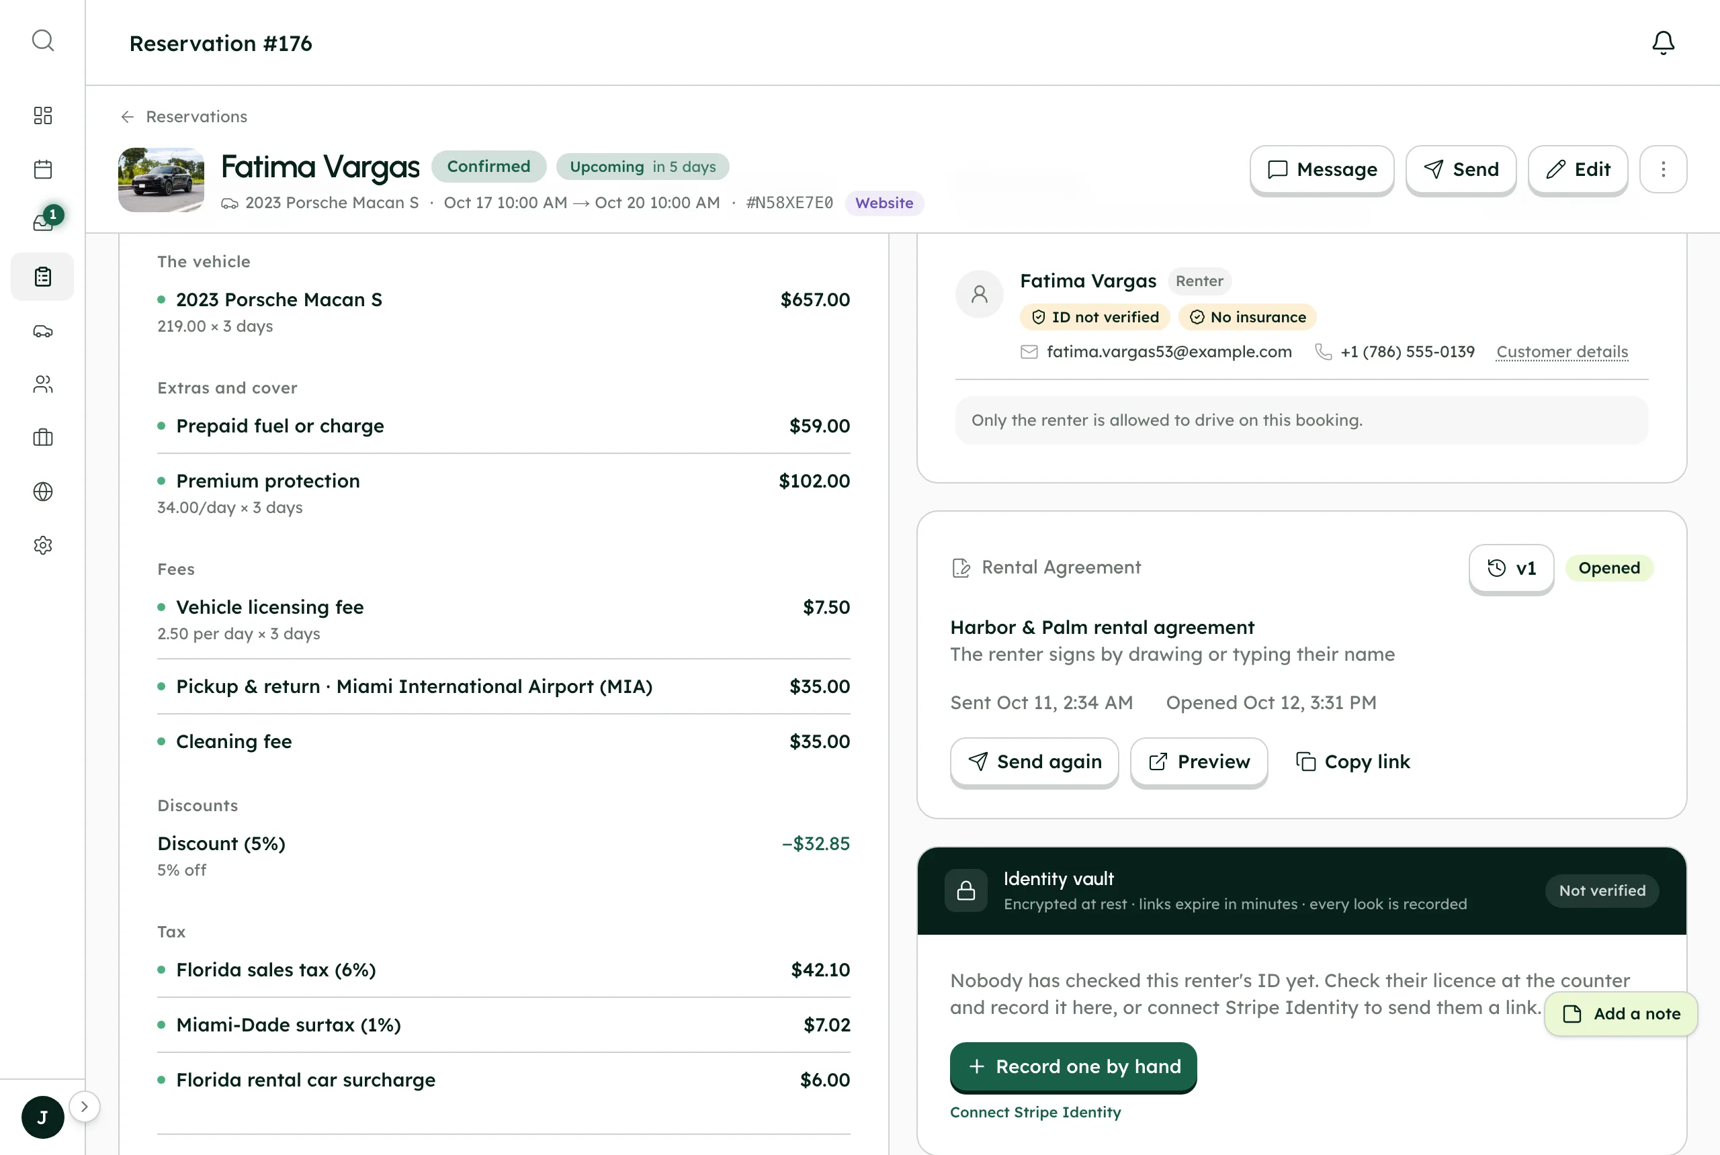
Task: Click the J user avatar
Action: point(43,1117)
